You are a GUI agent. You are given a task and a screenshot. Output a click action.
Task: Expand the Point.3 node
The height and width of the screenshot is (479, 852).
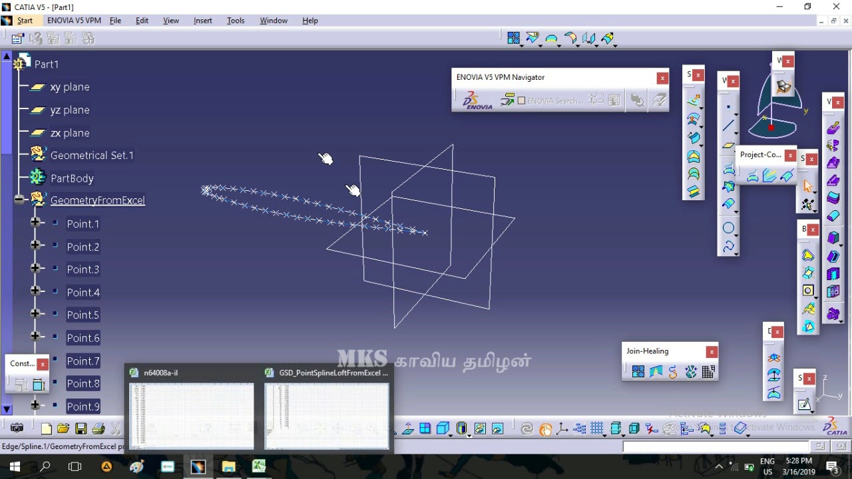point(35,268)
